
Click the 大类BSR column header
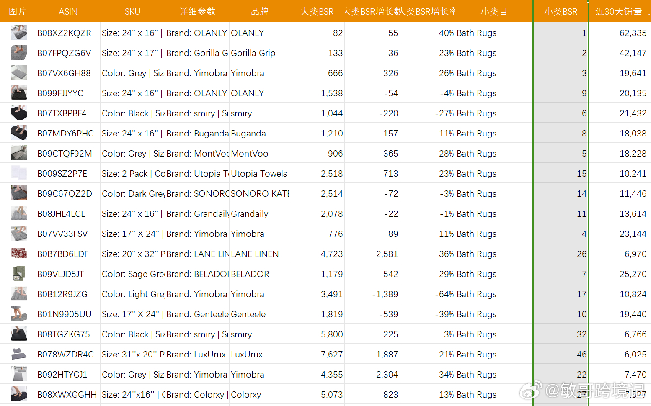(x=317, y=11)
